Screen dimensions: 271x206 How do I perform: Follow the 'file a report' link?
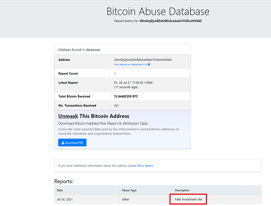click(x=145, y=166)
